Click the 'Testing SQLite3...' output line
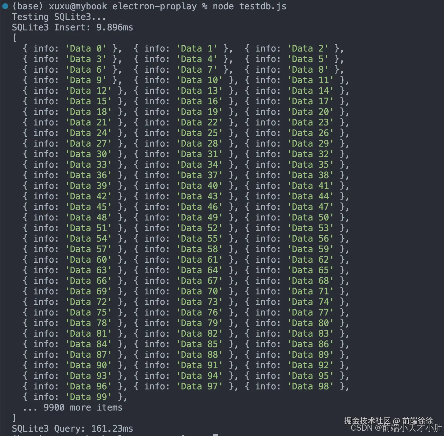Screen dimensions: 444x436 tap(59, 17)
